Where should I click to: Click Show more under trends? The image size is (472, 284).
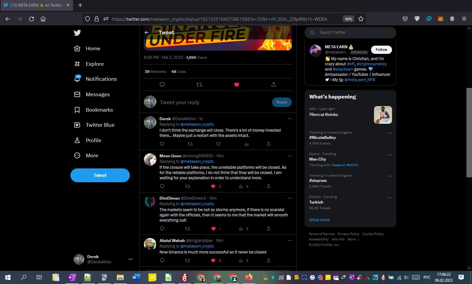click(319, 220)
